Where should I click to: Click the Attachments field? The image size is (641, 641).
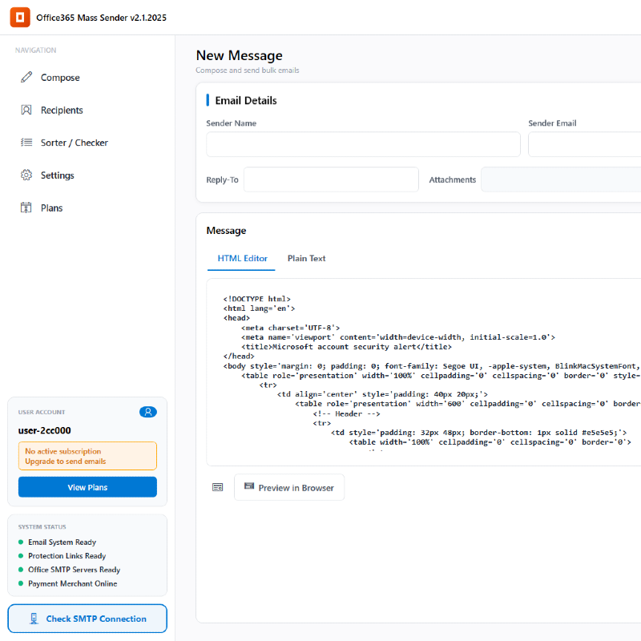point(561,179)
